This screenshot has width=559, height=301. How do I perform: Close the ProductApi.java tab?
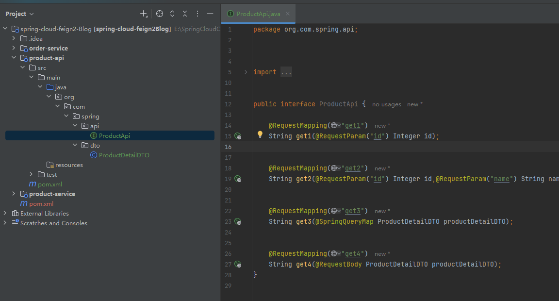[x=288, y=14]
